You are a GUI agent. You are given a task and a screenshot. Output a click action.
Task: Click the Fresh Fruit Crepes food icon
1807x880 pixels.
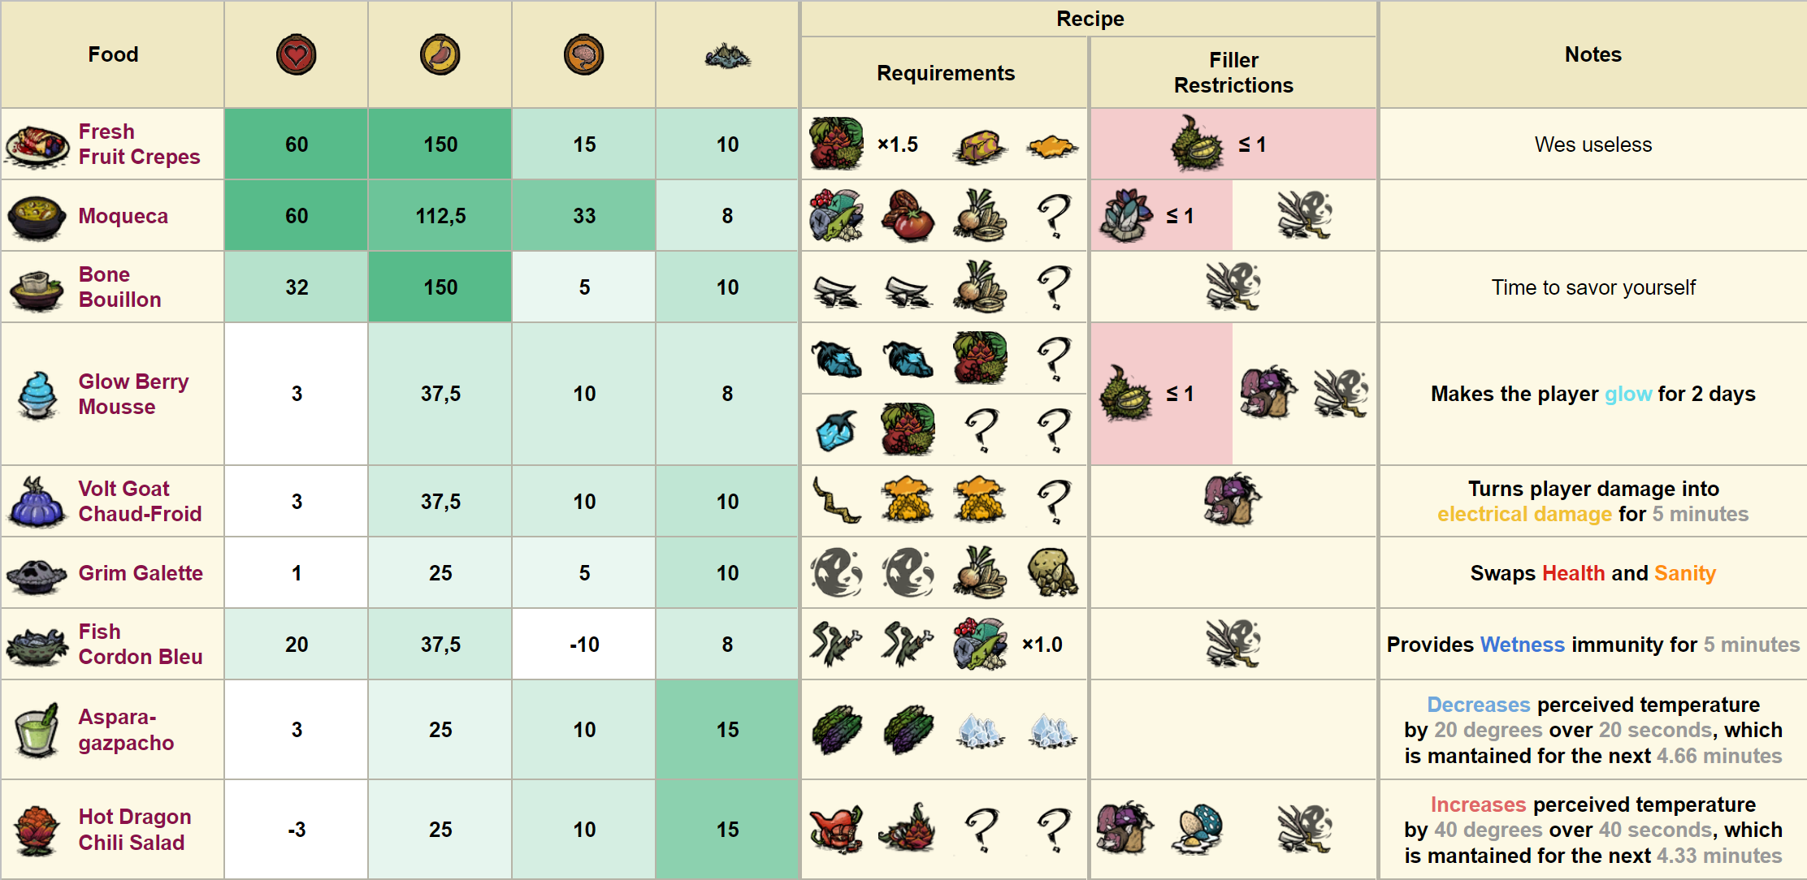pos(37,145)
